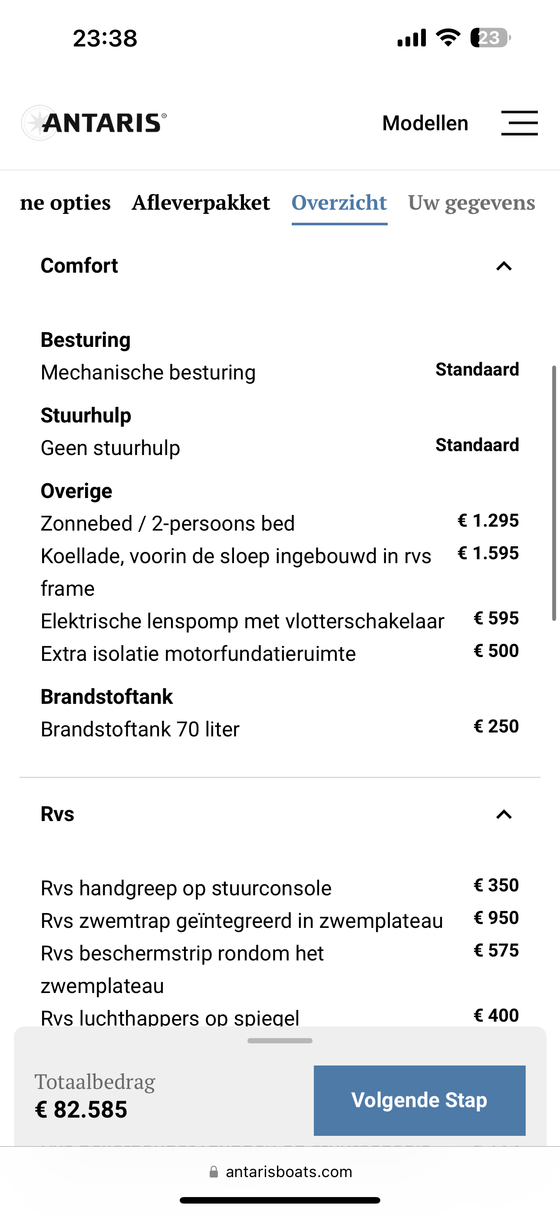Open the Modellen link

click(425, 123)
